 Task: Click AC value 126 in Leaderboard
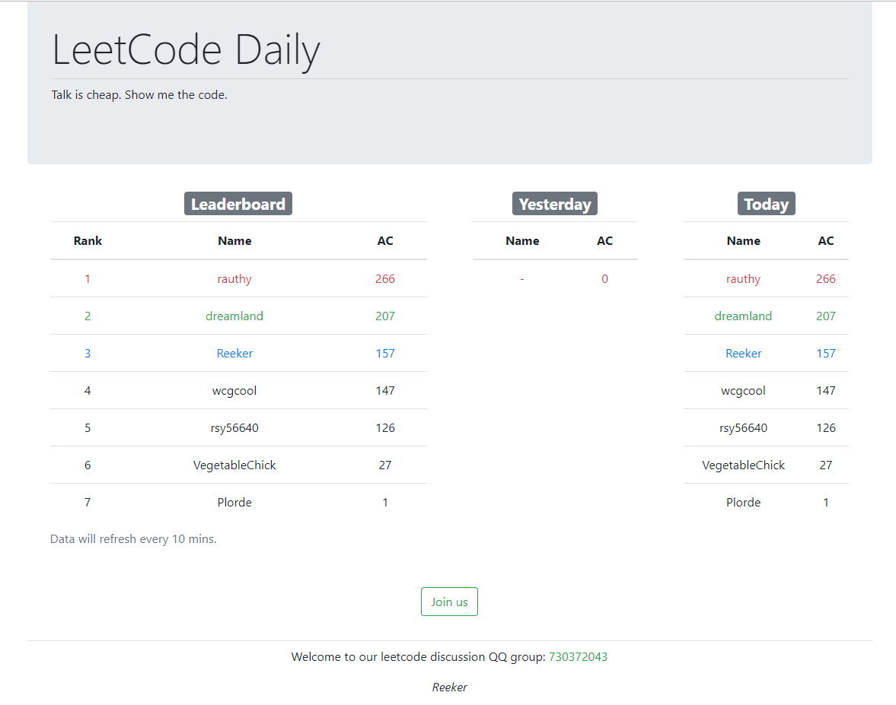tap(385, 427)
